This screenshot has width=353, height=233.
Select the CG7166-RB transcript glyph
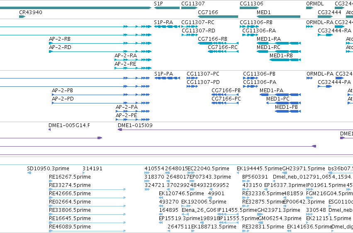point(218,43)
